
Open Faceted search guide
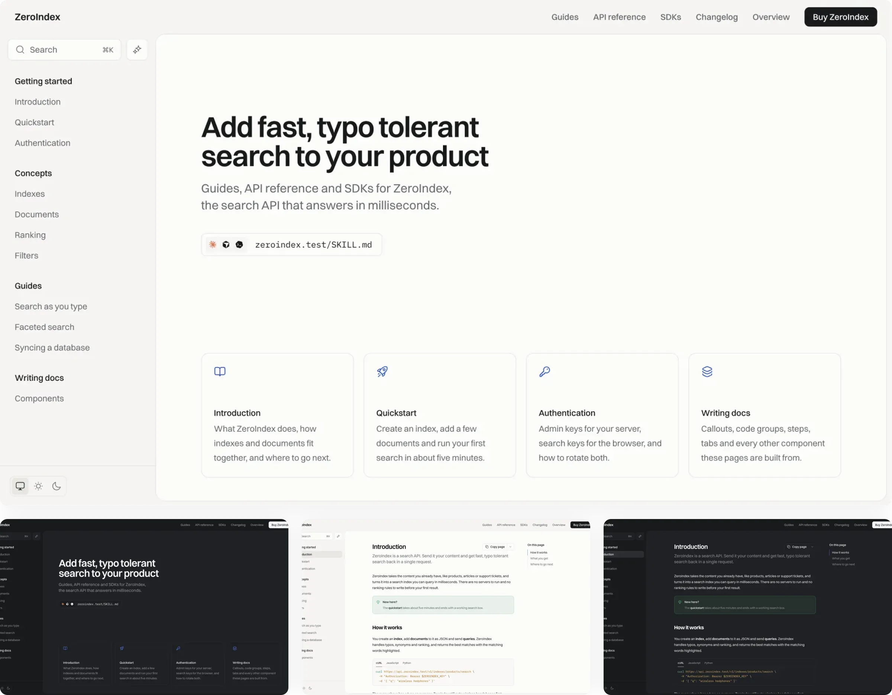point(45,327)
